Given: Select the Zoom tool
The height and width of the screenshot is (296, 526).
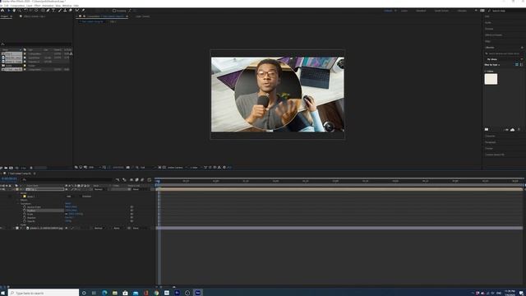Looking at the screenshot, I should coord(20,11).
